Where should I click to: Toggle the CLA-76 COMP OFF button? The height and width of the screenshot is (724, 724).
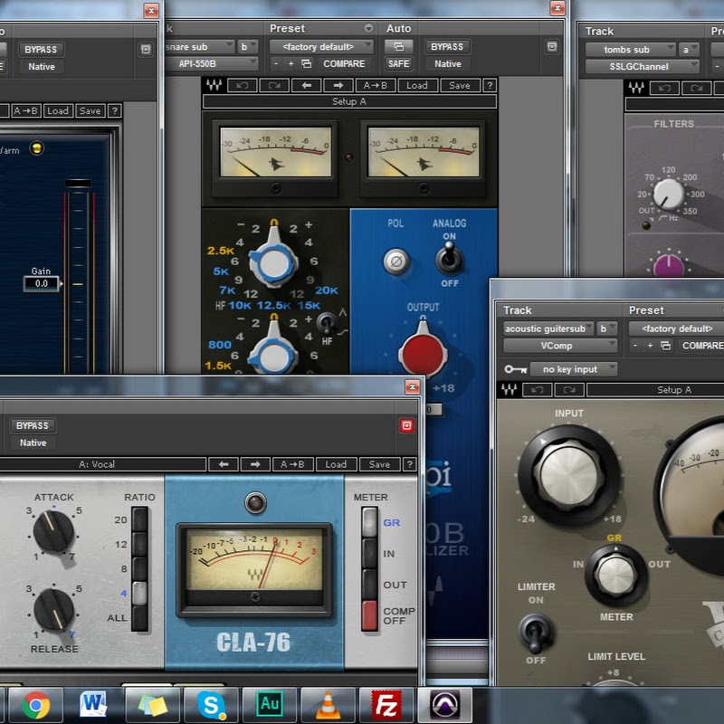pyautogui.click(x=369, y=615)
